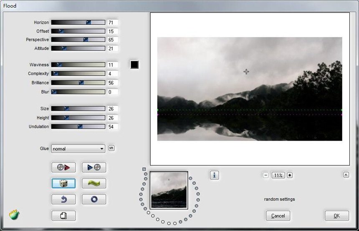Screen dimensions: 359x231
Task: Toggle the small S button beside Glue
Action: tap(111, 148)
